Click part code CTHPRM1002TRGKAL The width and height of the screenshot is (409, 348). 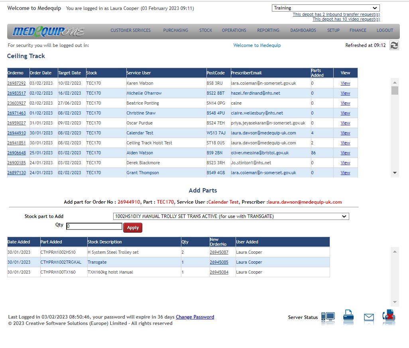(x=61, y=262)
